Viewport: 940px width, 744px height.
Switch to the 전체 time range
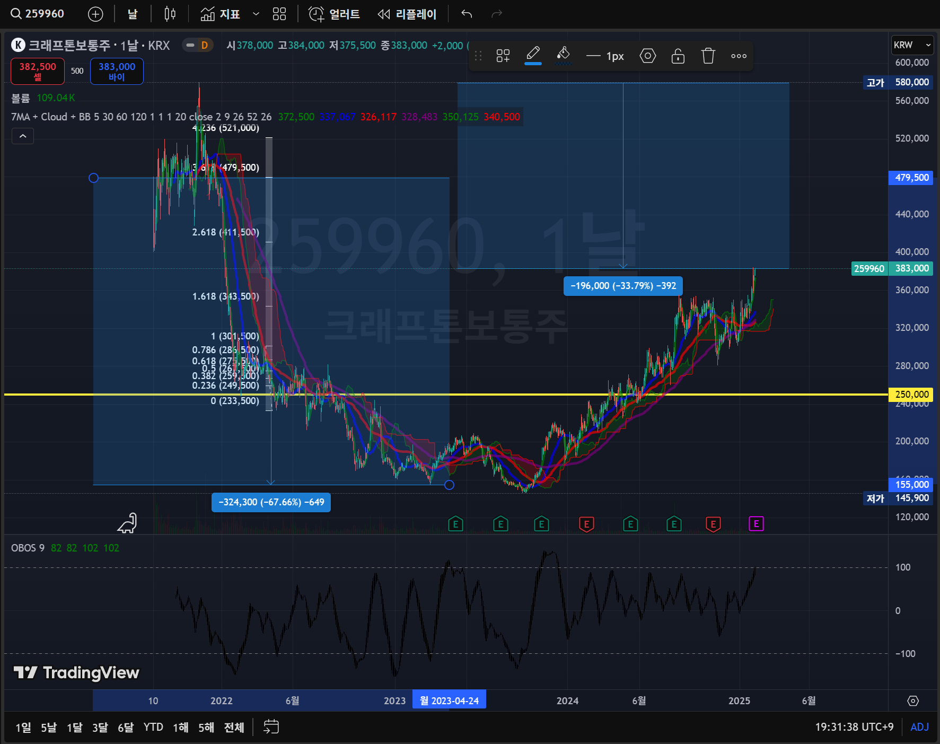(234, 727)
